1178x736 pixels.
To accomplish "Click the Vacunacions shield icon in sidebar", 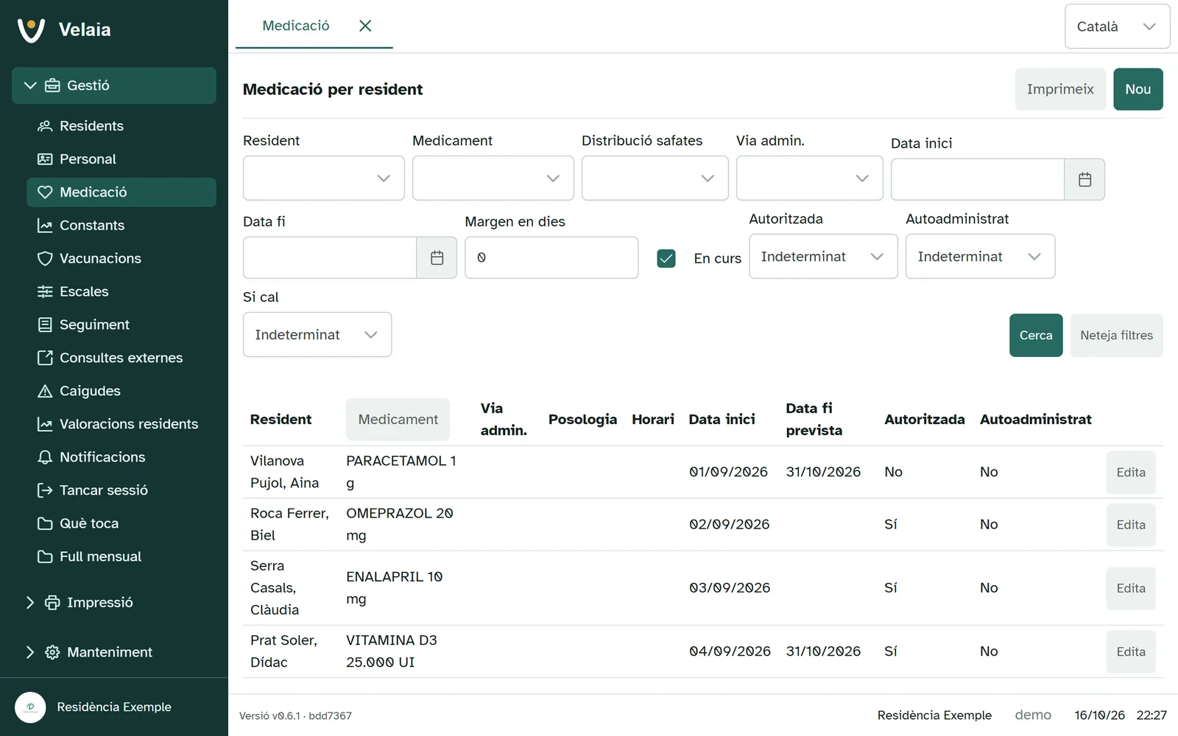I will 45,258.
